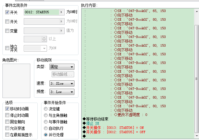
Task: Enable the 允许穿透 option
Action: click(7, 128)
